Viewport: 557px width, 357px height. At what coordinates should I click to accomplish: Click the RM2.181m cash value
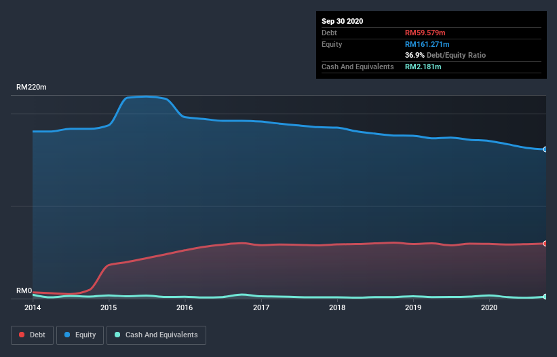tap(423, 67)
